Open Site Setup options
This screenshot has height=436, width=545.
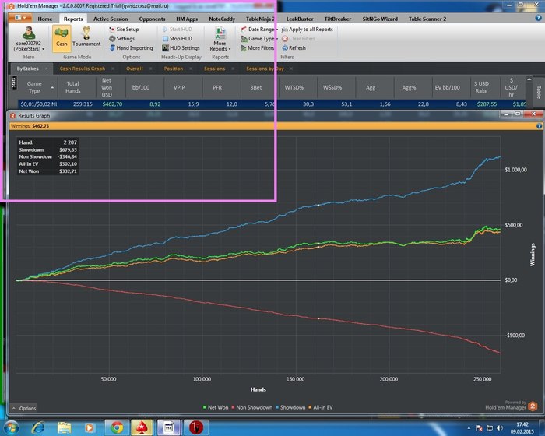coord(127,29)
